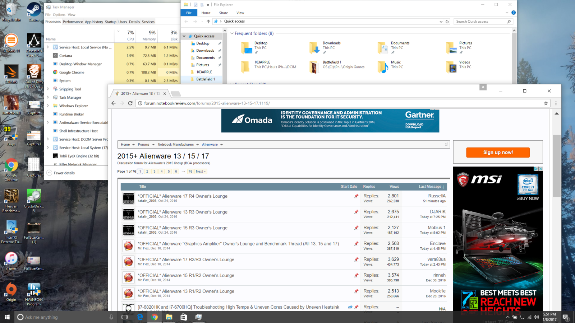The image size is (575, 323).
Task: Open Options menu in Task Manager
Action: click(59, 15)
